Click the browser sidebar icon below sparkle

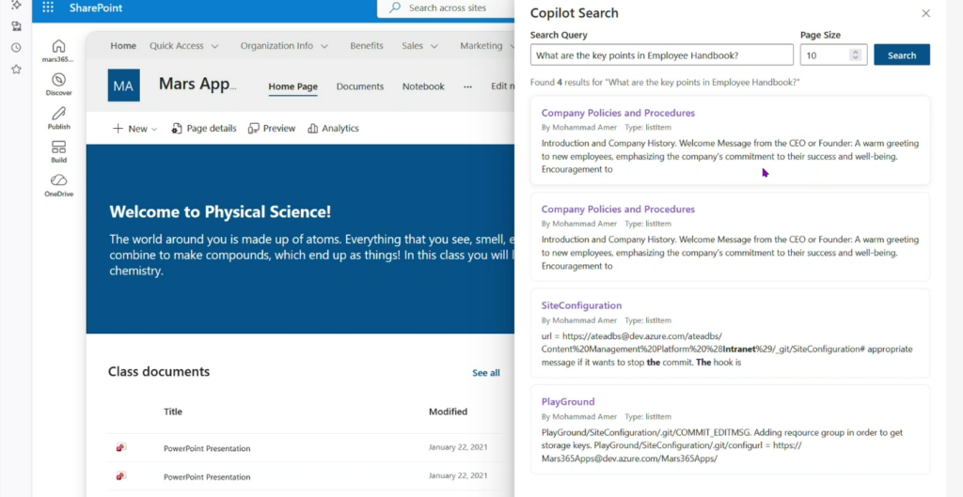(x=17, y=26)
